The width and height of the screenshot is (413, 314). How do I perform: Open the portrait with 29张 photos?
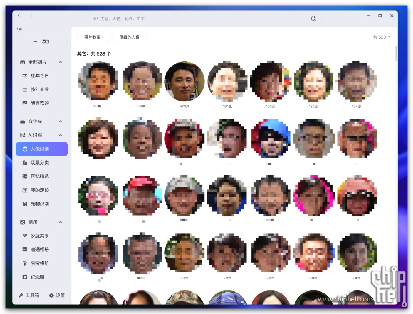(x=185, y=253)
